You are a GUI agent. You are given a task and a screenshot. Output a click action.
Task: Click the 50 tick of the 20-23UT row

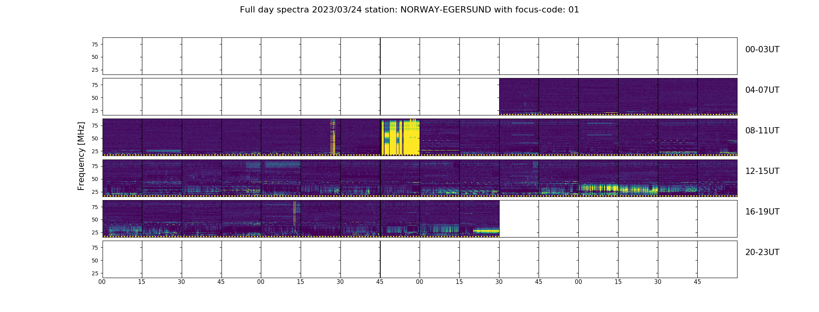tap(94, 261)
